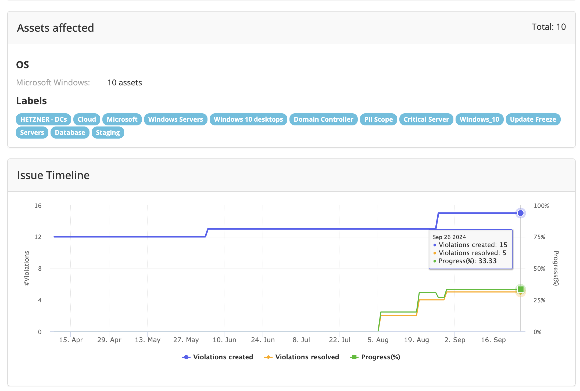Click the blue Violations created data point
Viewport: 580px width, 391px height.
pyautogui.click(x=520, y=213)
